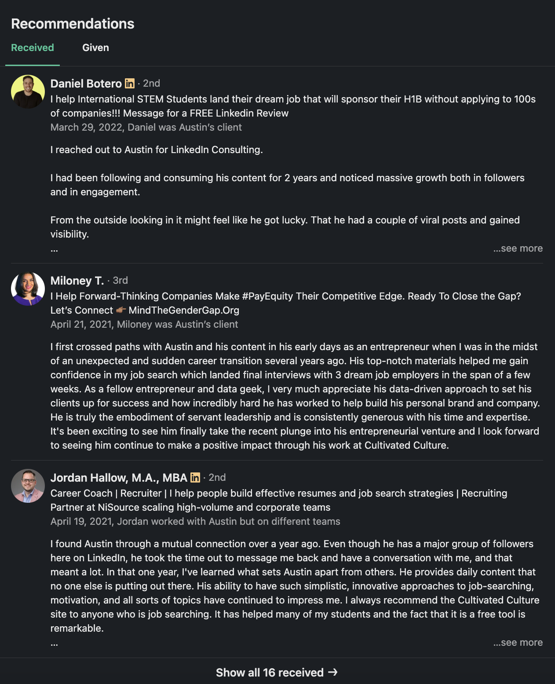Open Miloney T. name link

[77, 281]
